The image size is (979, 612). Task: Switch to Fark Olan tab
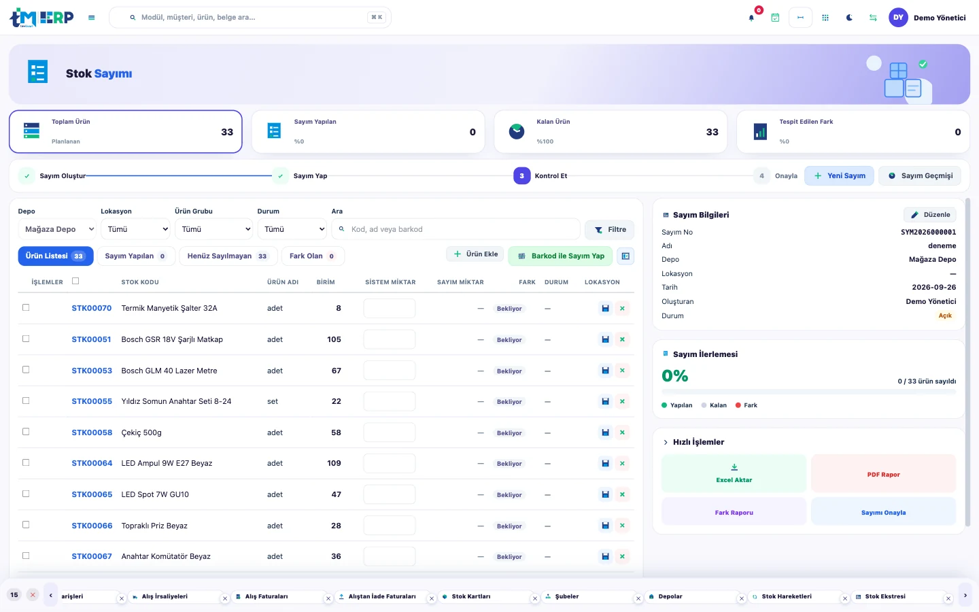pyautogui.click(x=313, y=256)
